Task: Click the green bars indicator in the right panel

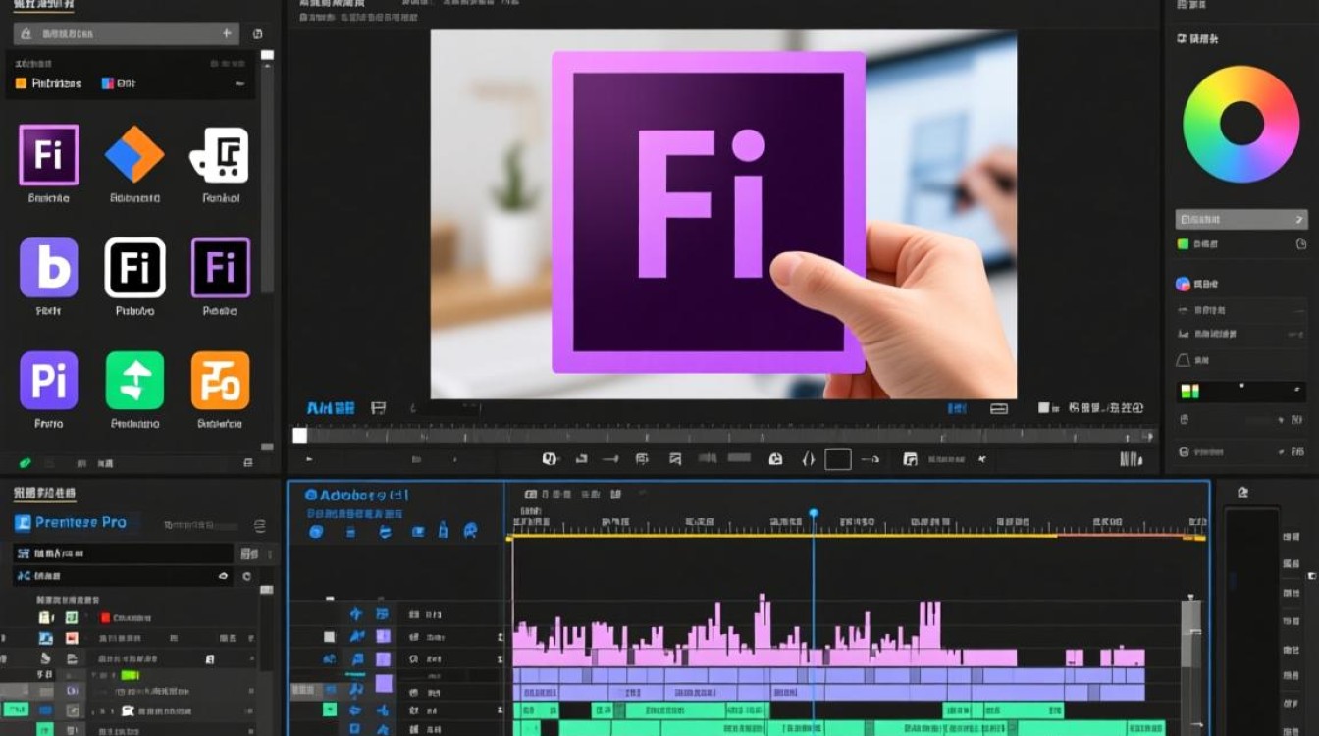Action: coord(1189,392)
